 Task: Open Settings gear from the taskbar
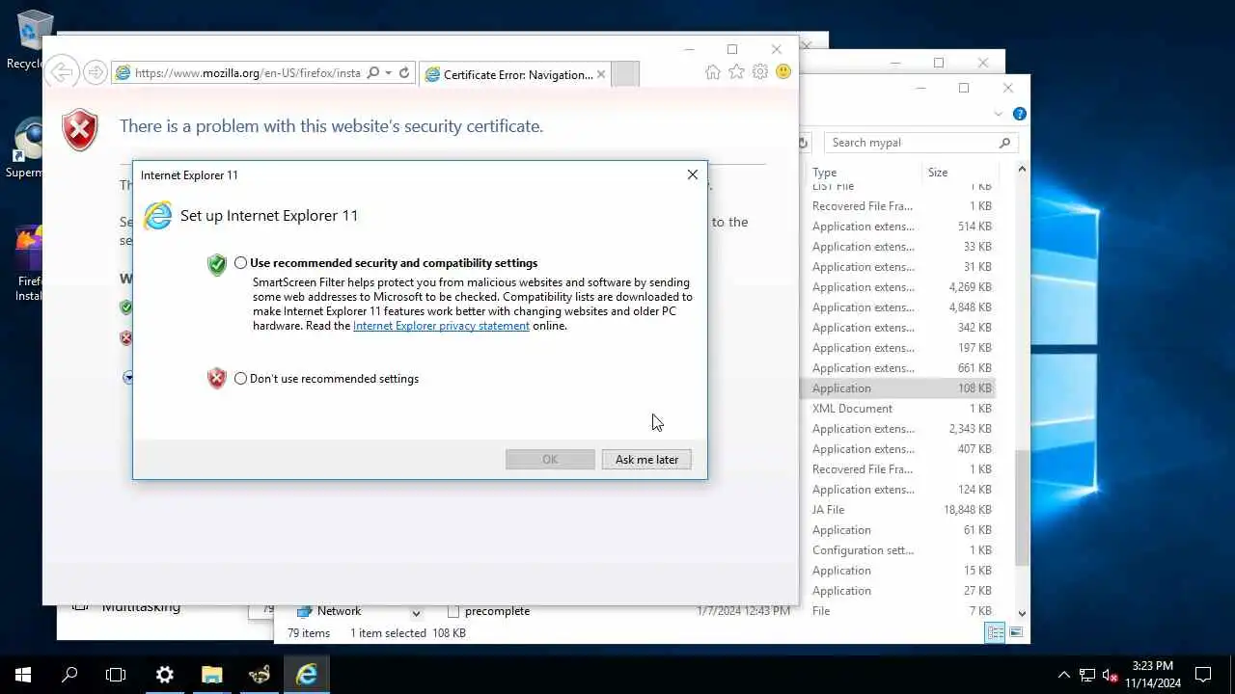(x=164, y=675)
